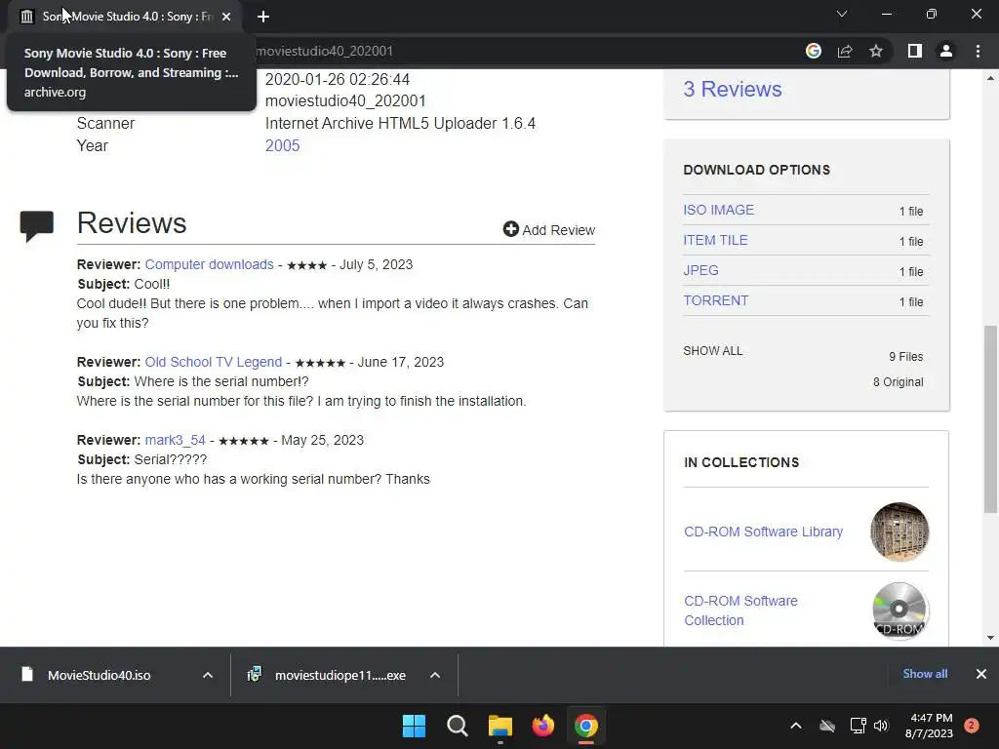The height and width of the screenshot is (749, 999).
Task: Open the tab search dropdown chevron
Action: [x=842, y=14]
